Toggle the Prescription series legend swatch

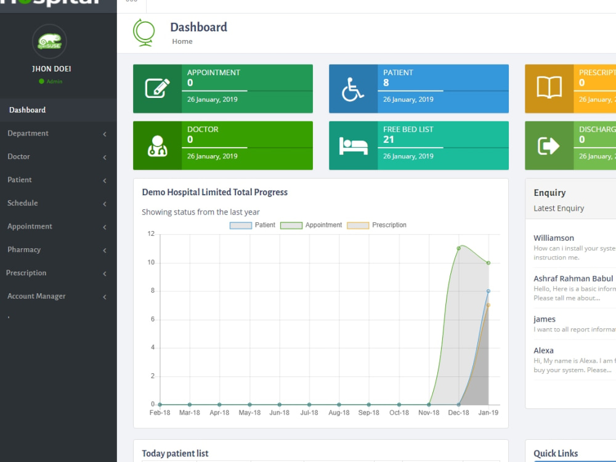(x=358, y=225)
